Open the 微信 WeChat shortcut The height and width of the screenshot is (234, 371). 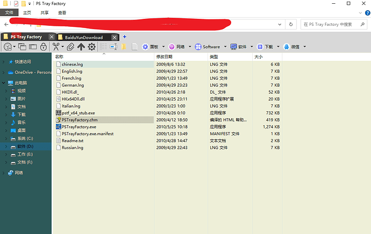coord(291,47)
